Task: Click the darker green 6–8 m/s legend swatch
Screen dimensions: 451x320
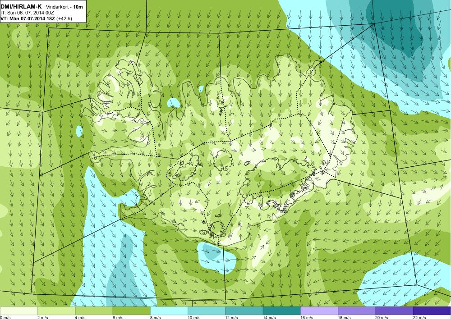Action: click(x=131, y=311)
